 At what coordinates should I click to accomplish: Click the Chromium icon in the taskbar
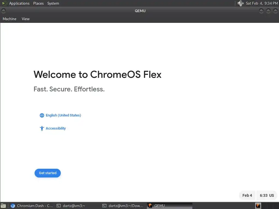pos(13,206)
